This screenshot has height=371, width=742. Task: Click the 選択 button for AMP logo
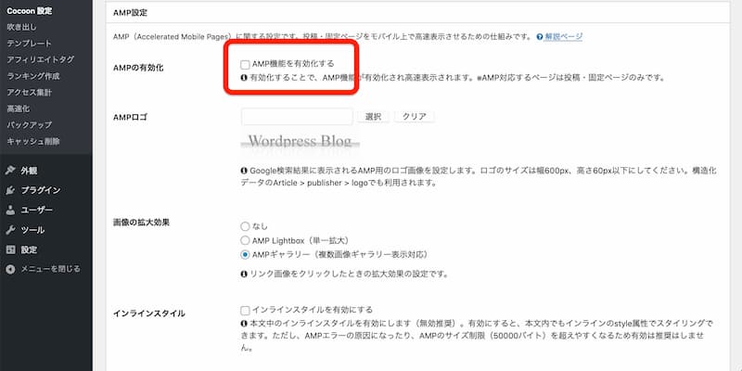374,117
